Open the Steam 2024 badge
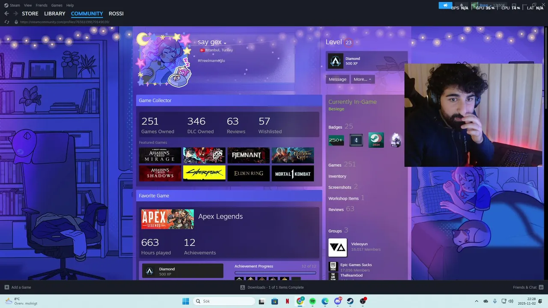 click(376, 140)
